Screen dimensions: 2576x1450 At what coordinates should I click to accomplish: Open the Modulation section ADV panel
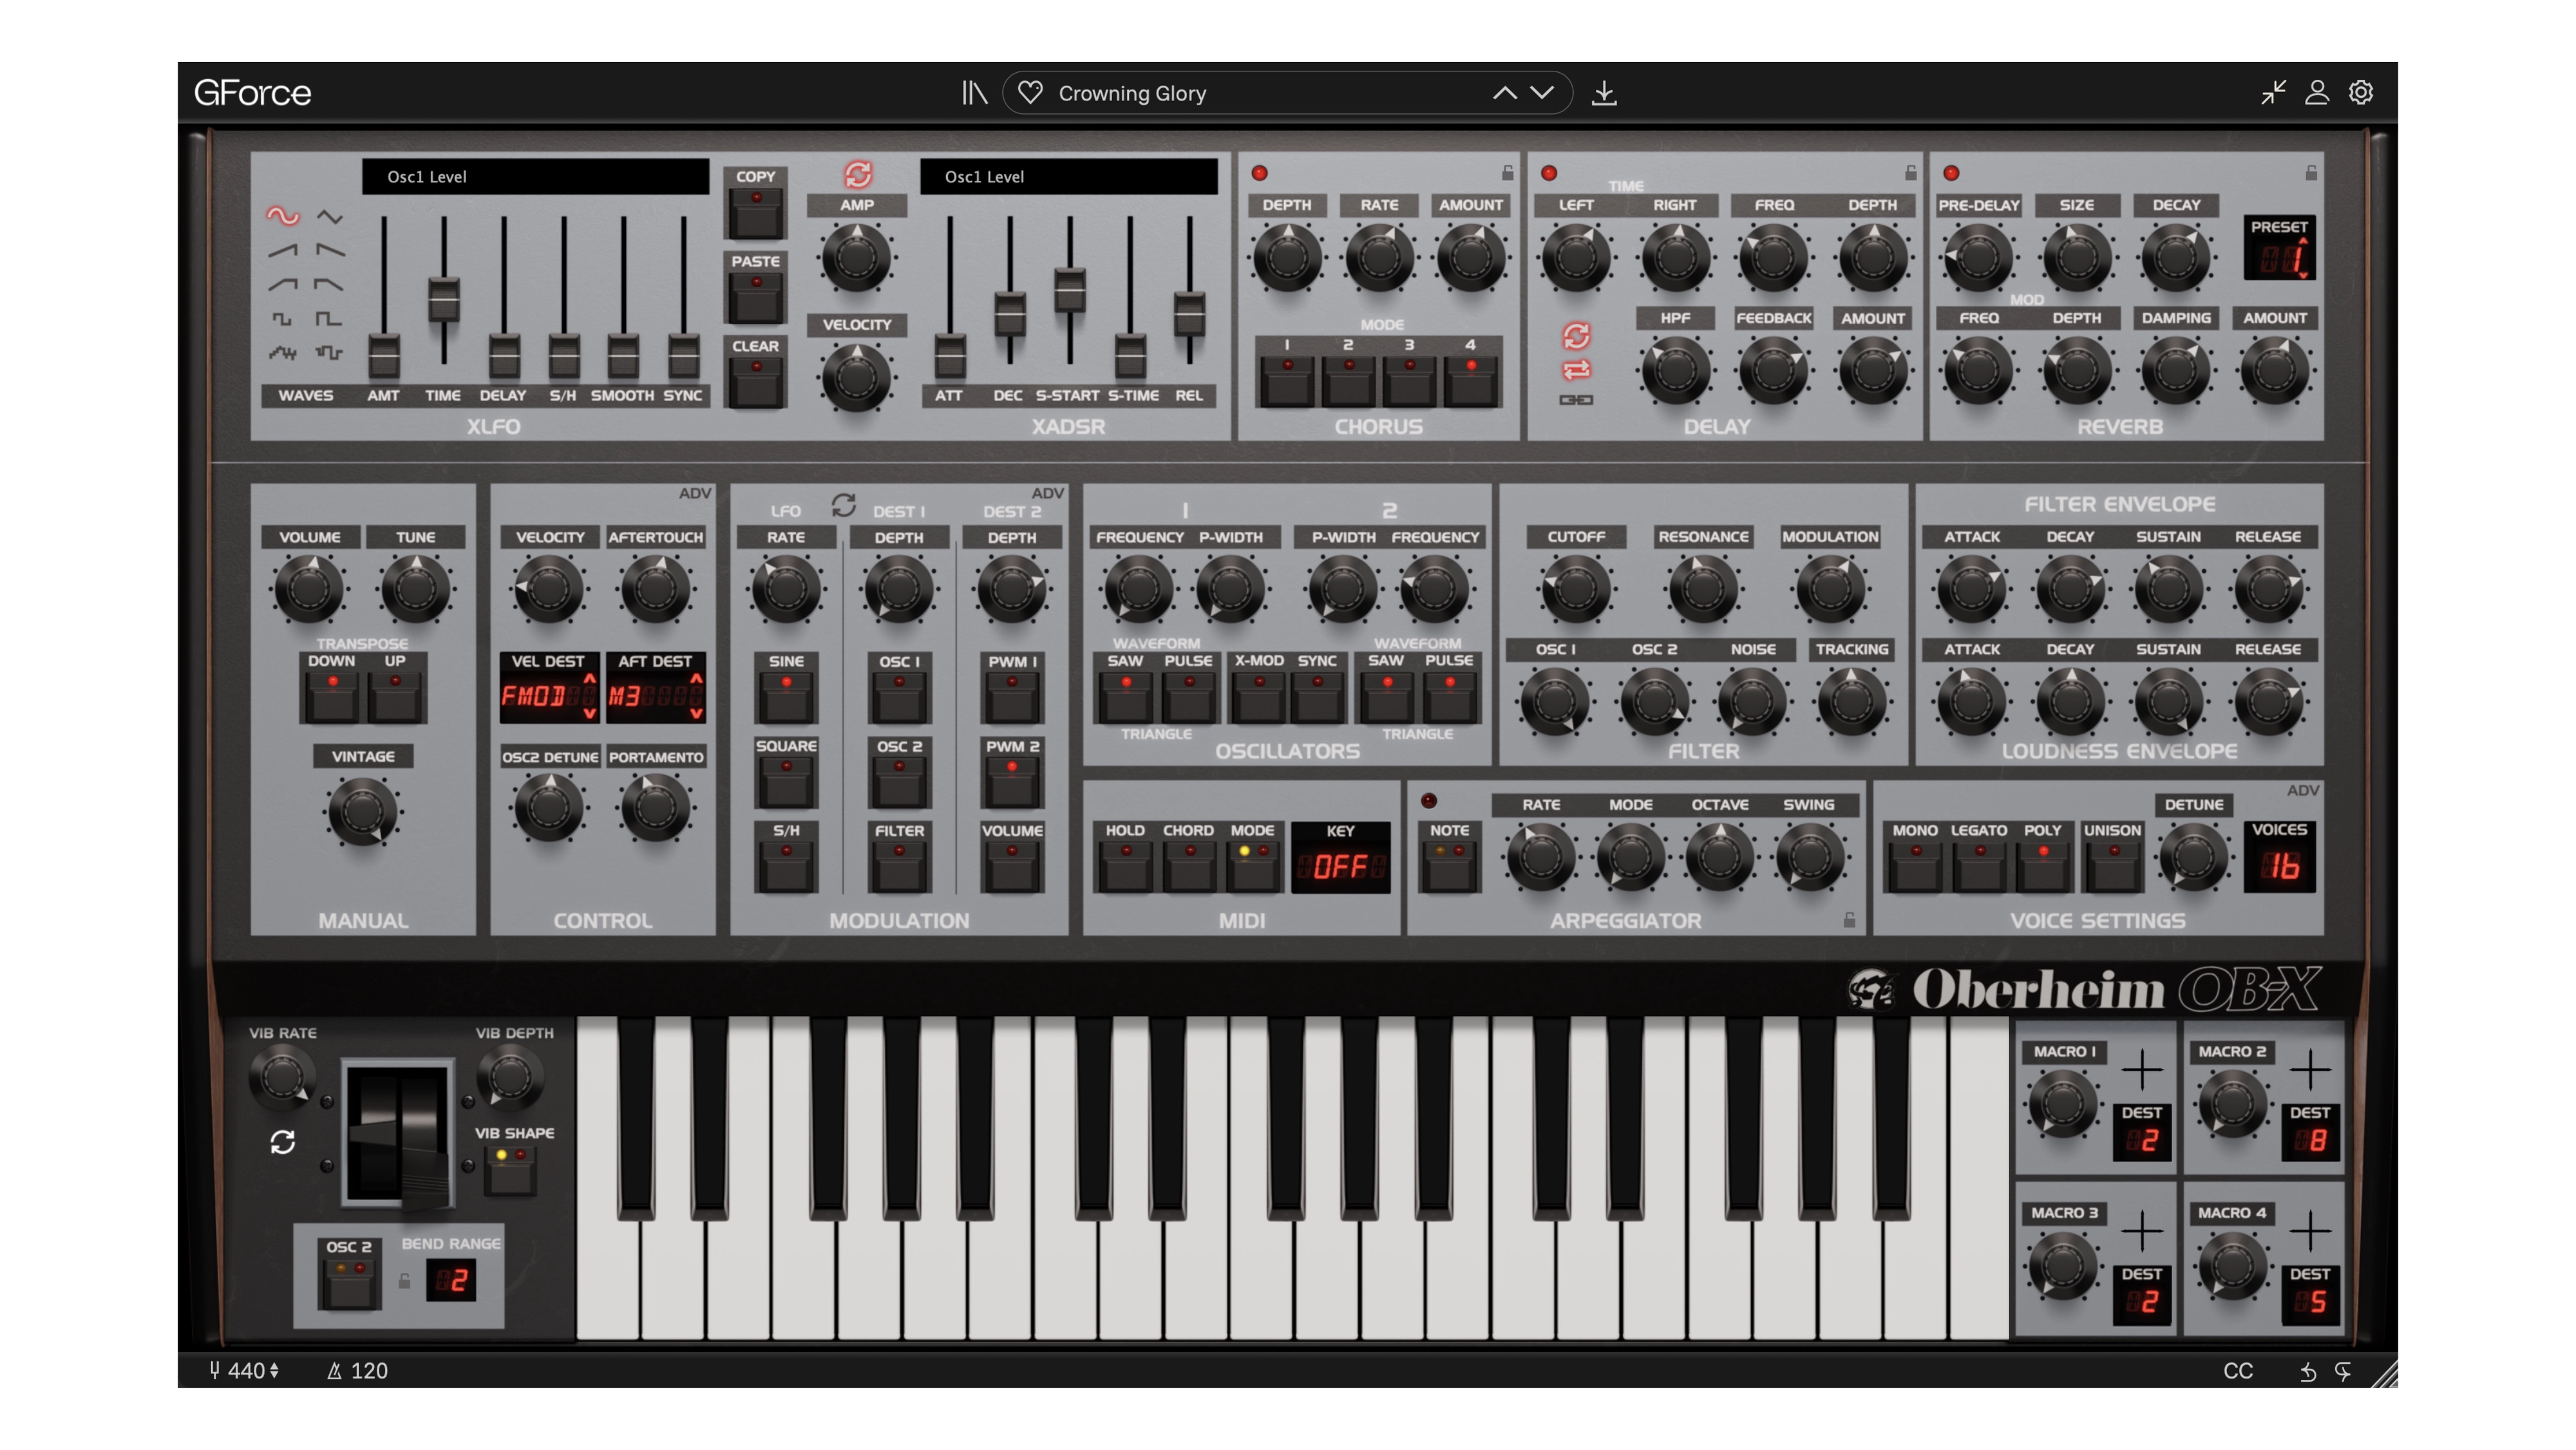point(1048,494)
